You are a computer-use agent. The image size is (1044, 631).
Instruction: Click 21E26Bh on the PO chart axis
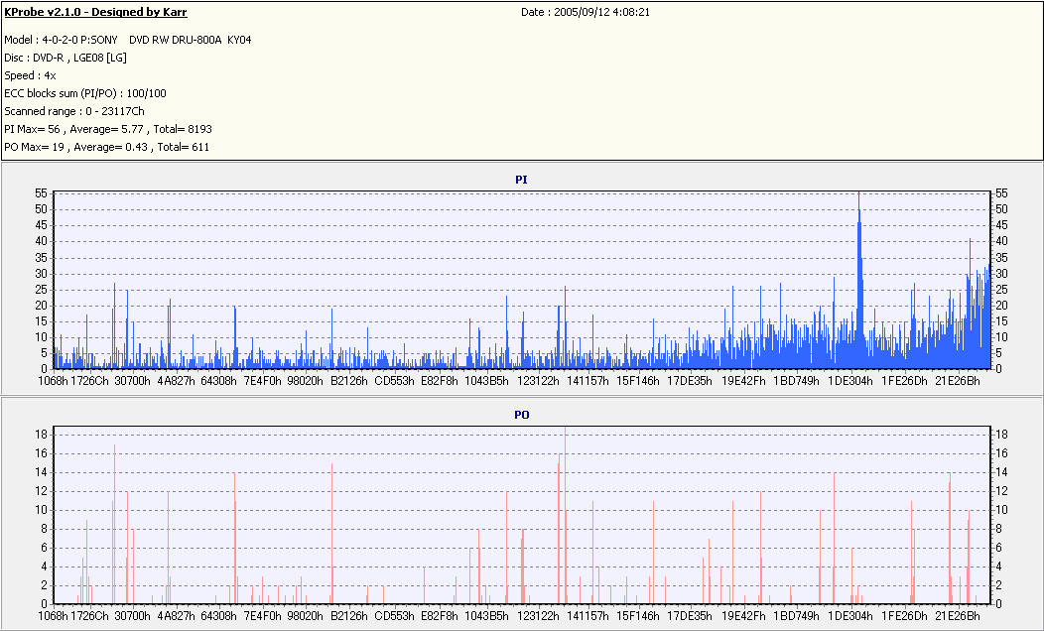tap(958, 616)
